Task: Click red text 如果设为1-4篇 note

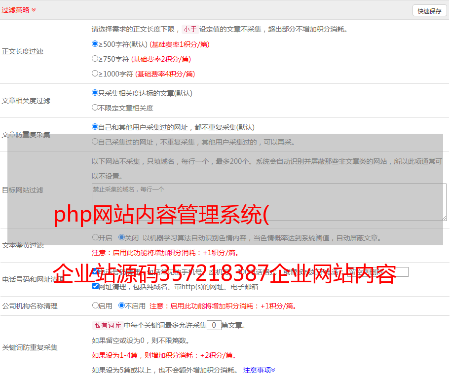Action: coord(165,355)
